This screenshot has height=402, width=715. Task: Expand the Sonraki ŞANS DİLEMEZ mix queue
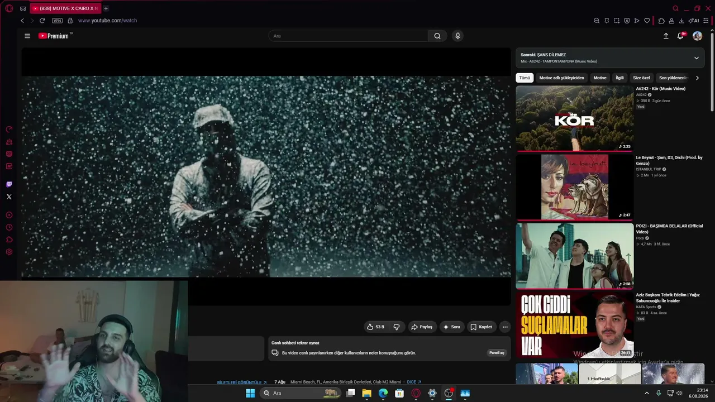coord(696,58)
